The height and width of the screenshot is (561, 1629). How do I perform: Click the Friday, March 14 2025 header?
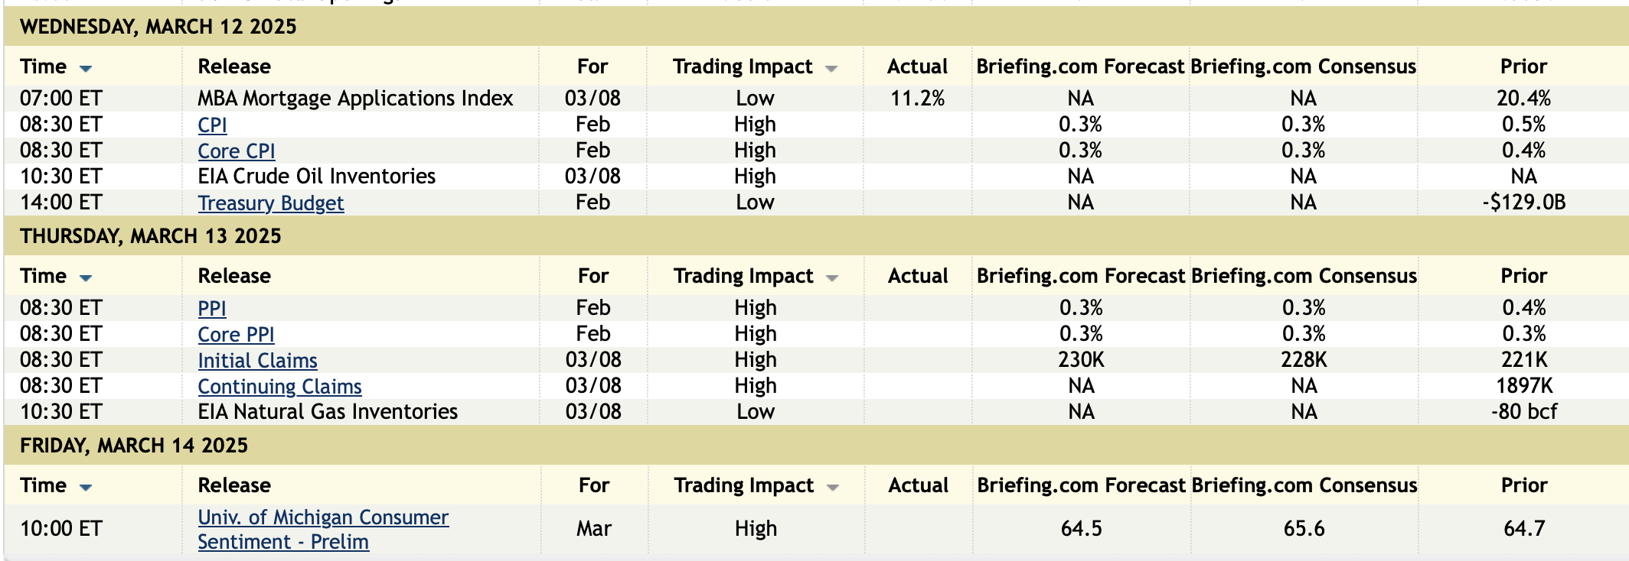(x=134, y=446)
